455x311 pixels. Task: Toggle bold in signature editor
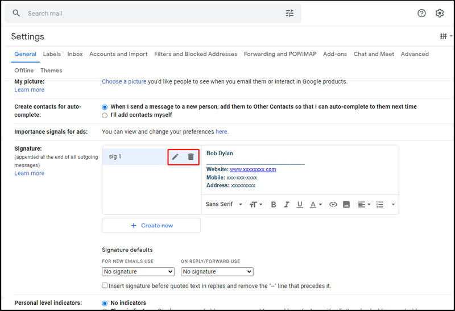(274, 205)
